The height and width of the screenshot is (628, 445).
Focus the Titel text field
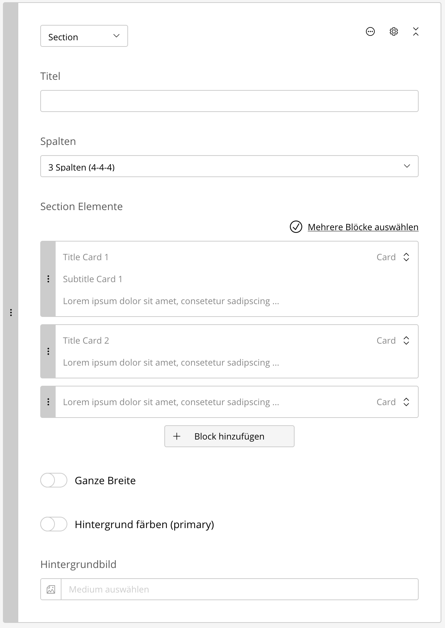pyautogui.click(x=229, y=101)
